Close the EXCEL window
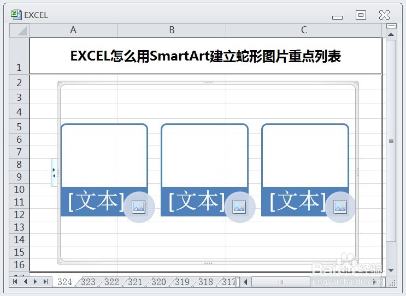This screenshot has width=406, height=296. pos(384,15)
